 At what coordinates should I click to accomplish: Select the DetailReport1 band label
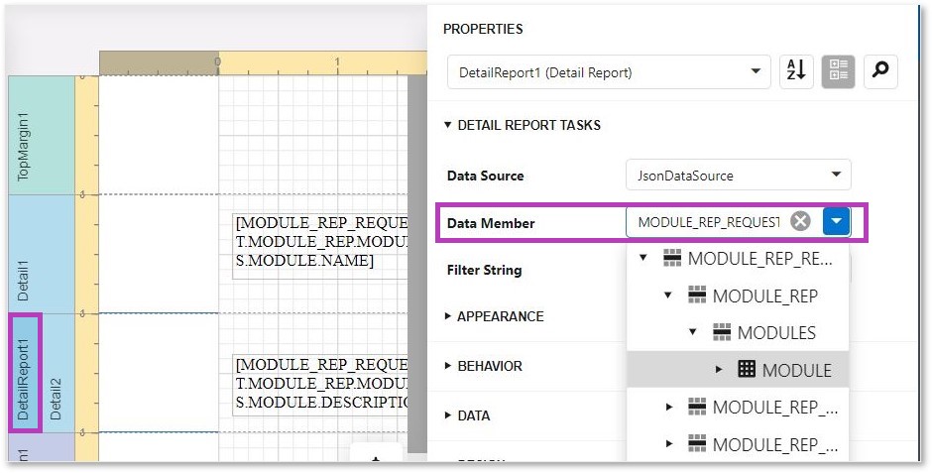point(24,373)
